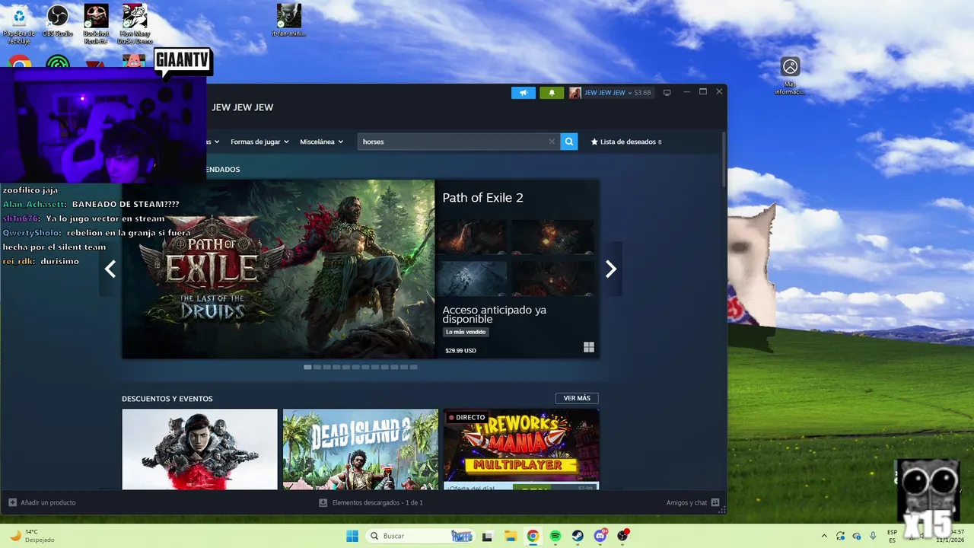Open OBS recording app on the taskbar
This screenshot has width=974, height=548.
[623, 536]
